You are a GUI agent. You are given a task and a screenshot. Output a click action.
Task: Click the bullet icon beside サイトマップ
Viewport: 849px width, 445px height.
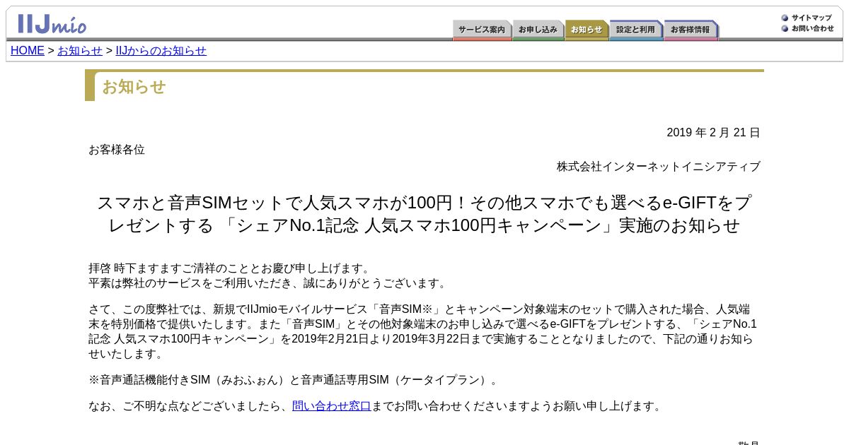tap(785, 18)
